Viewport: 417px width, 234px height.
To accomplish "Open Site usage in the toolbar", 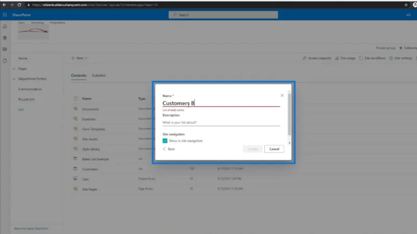I will (345, 58).
